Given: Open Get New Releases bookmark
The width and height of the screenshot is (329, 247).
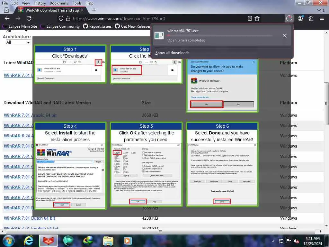Looking at the screenshot, I should 133,26.
